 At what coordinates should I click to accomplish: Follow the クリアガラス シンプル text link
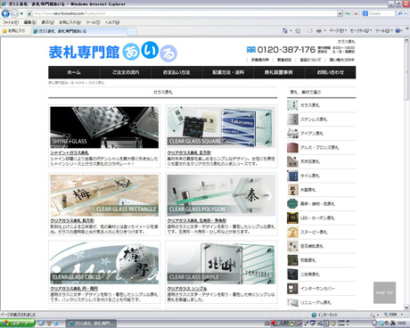[187, 289]
